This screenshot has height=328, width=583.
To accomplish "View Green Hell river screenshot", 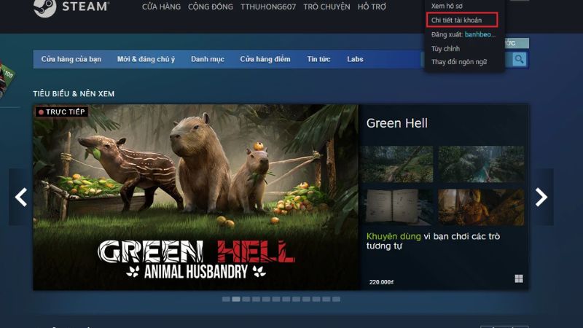I will click(481, 164).
